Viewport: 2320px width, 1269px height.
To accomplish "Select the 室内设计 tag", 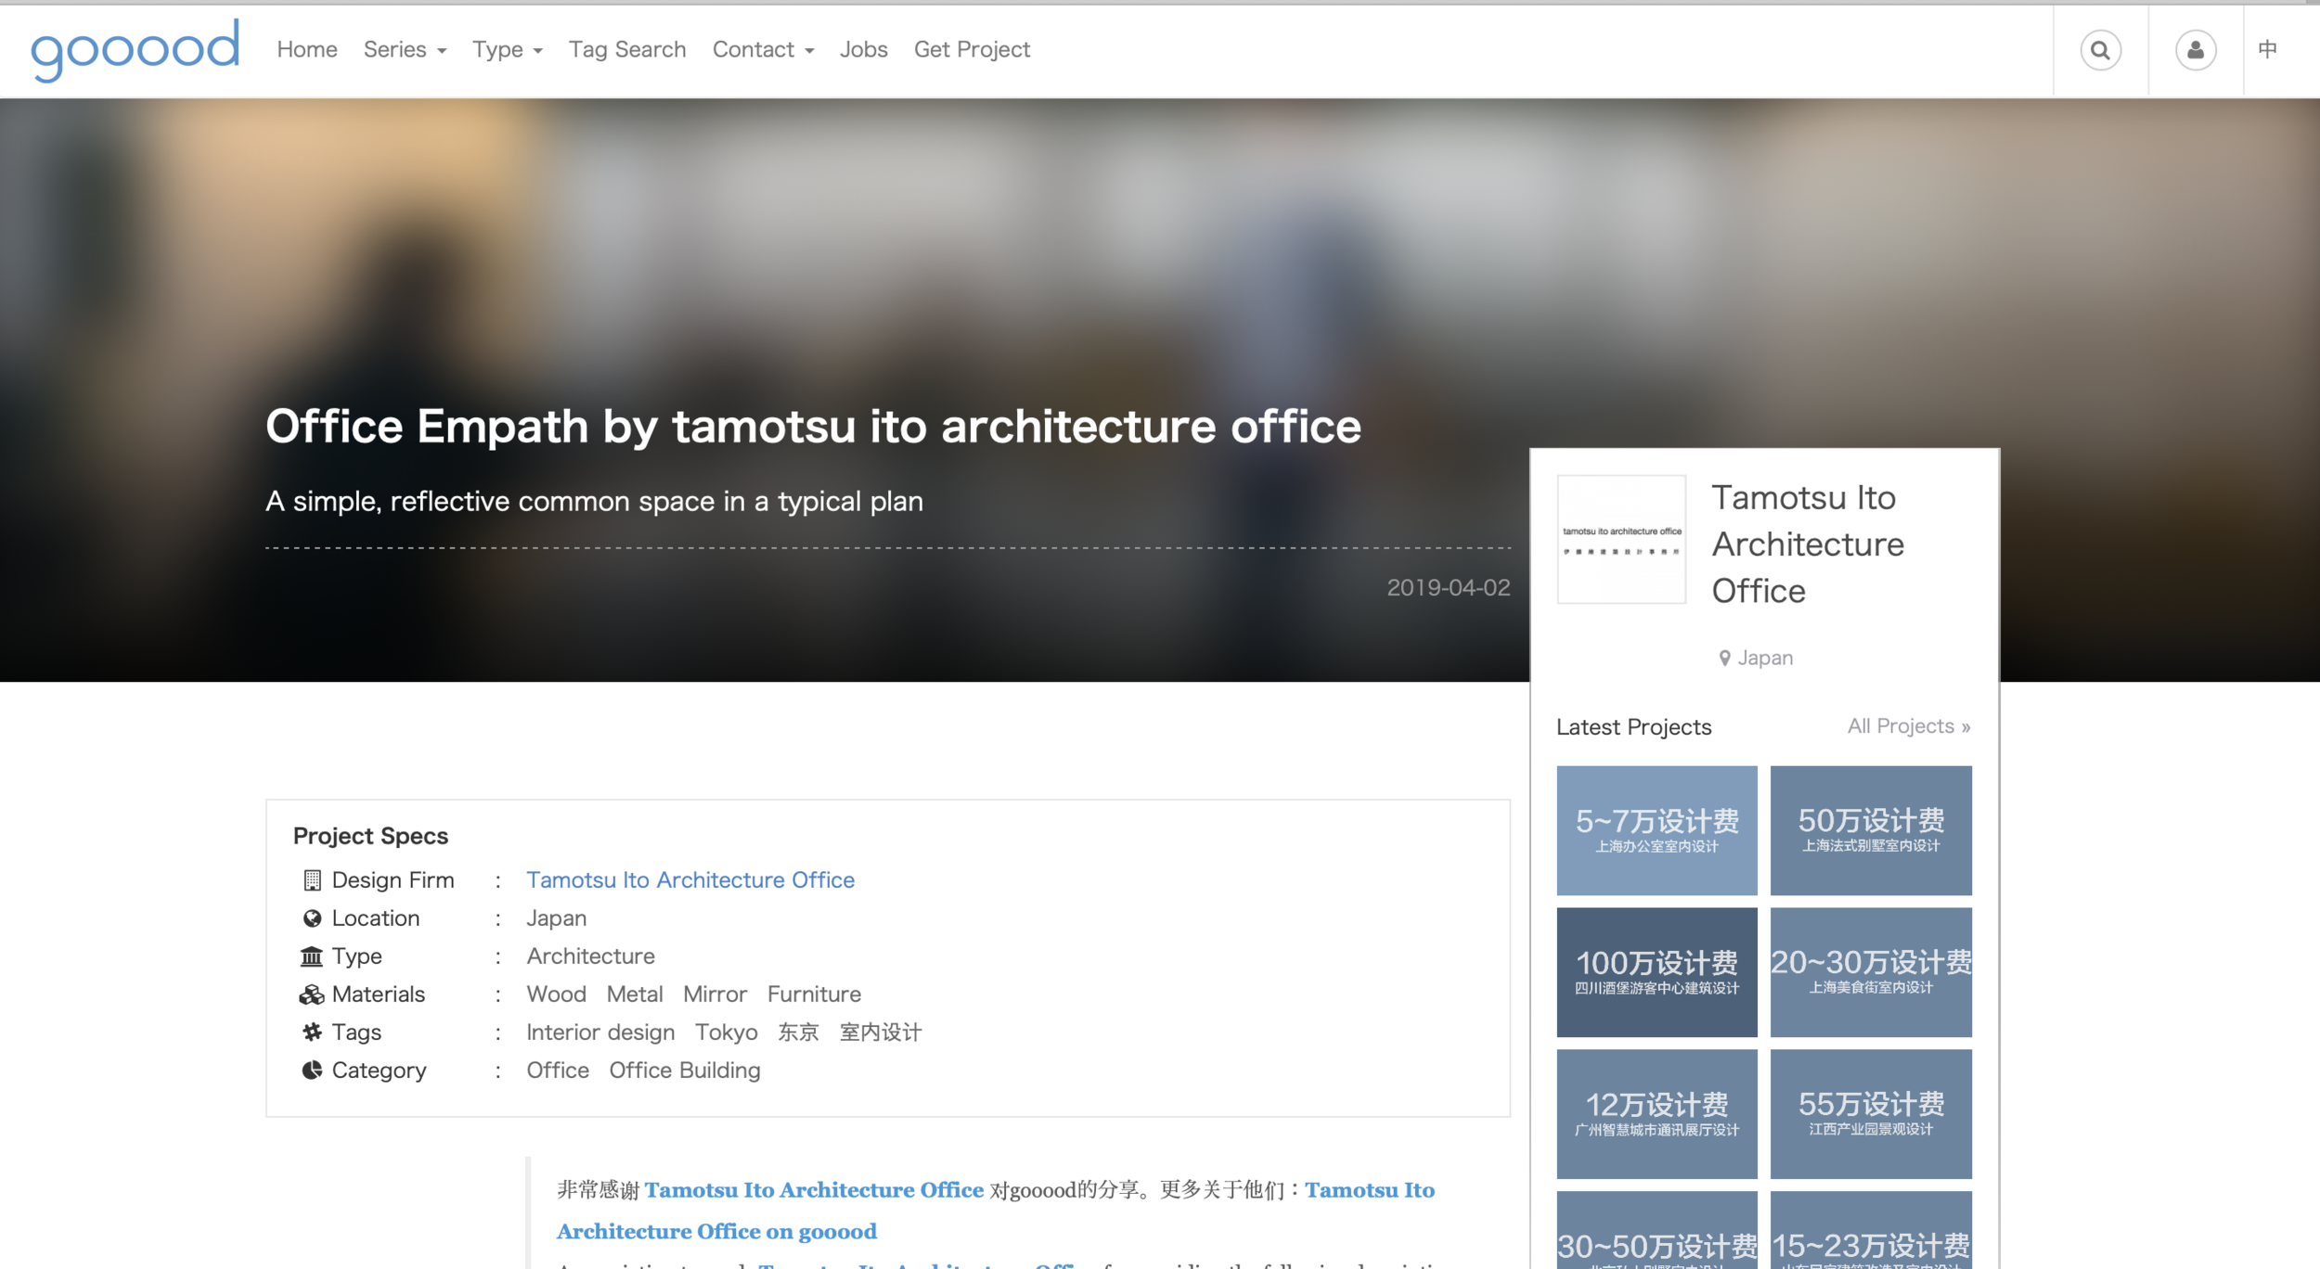I will [881, 1032].
